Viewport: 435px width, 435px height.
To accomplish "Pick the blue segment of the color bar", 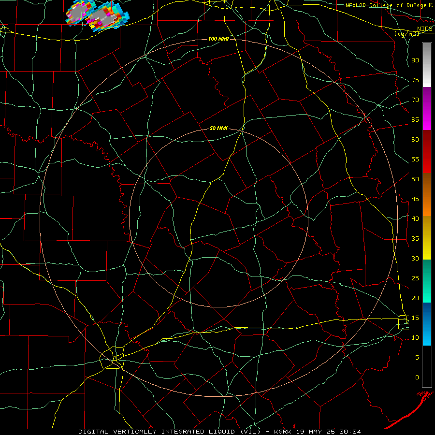I will 427,324.
